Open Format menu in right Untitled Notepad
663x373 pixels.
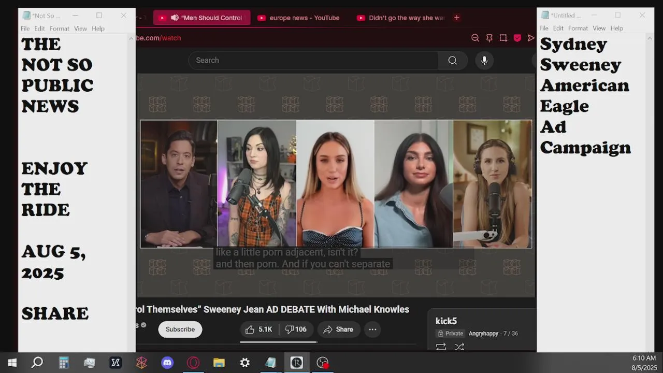(x=578, y=28)
